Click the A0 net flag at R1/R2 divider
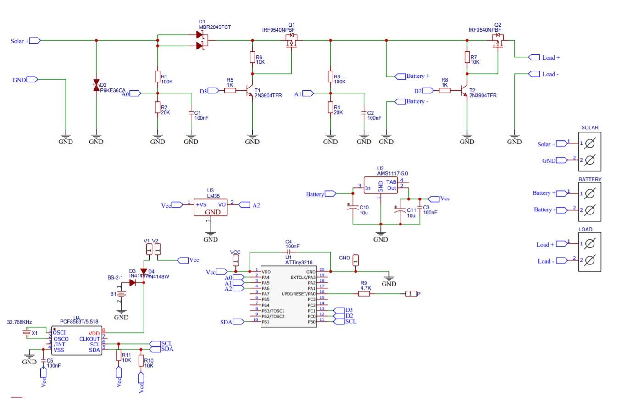Image resolution: width=627 pixels, height=401 pixels. pos(136,93)
